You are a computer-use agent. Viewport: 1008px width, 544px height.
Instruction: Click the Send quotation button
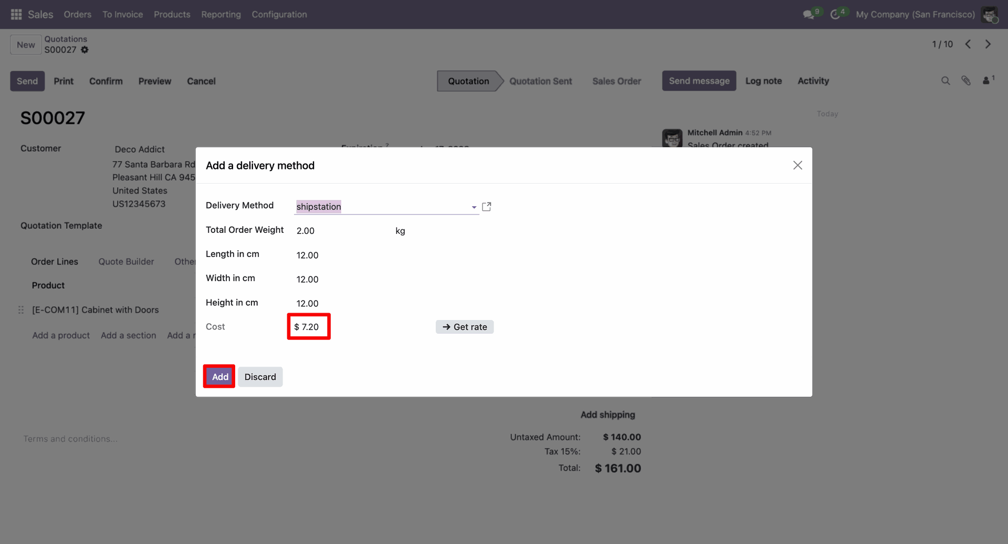point(27,81)
